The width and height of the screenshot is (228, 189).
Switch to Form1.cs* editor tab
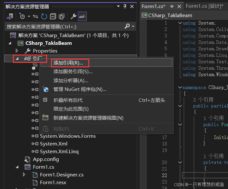[154, 6]
